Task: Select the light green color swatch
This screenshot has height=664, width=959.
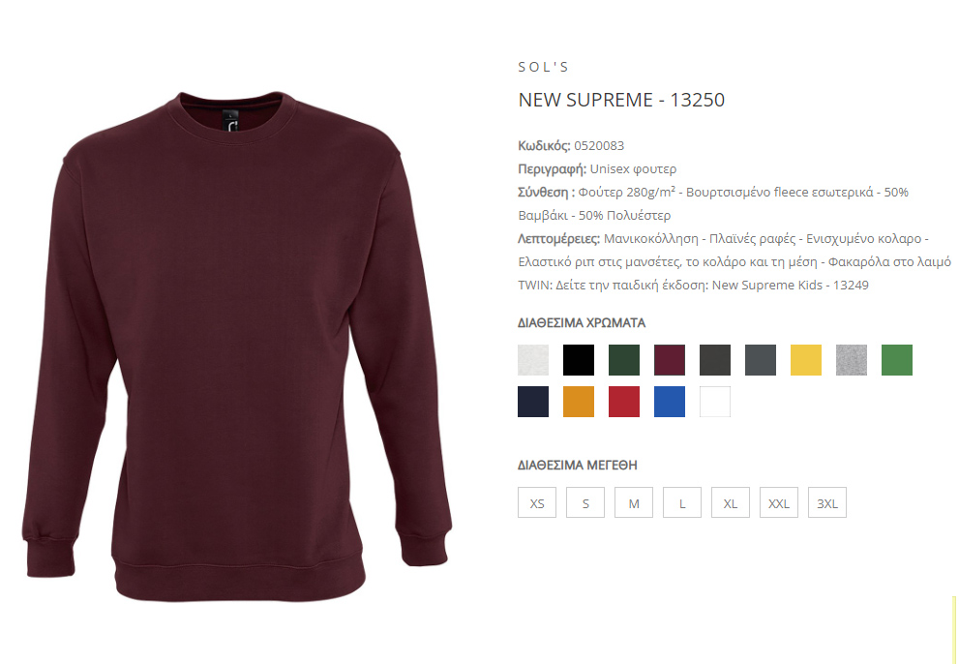Action: pos(897,360)
